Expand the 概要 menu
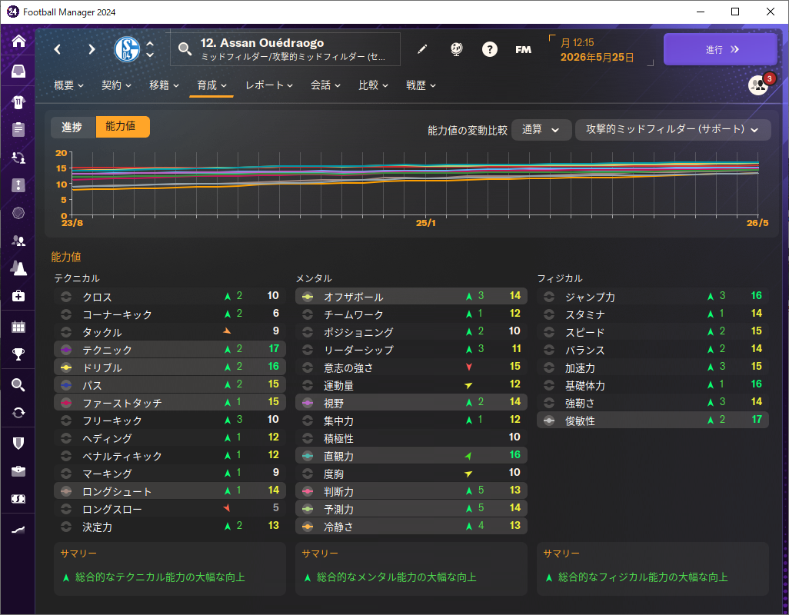This screenshot has width=789, height=615. [69, 85]
